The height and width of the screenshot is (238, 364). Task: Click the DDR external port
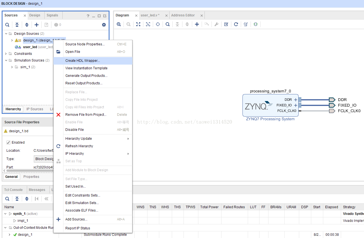pos(332,100)
